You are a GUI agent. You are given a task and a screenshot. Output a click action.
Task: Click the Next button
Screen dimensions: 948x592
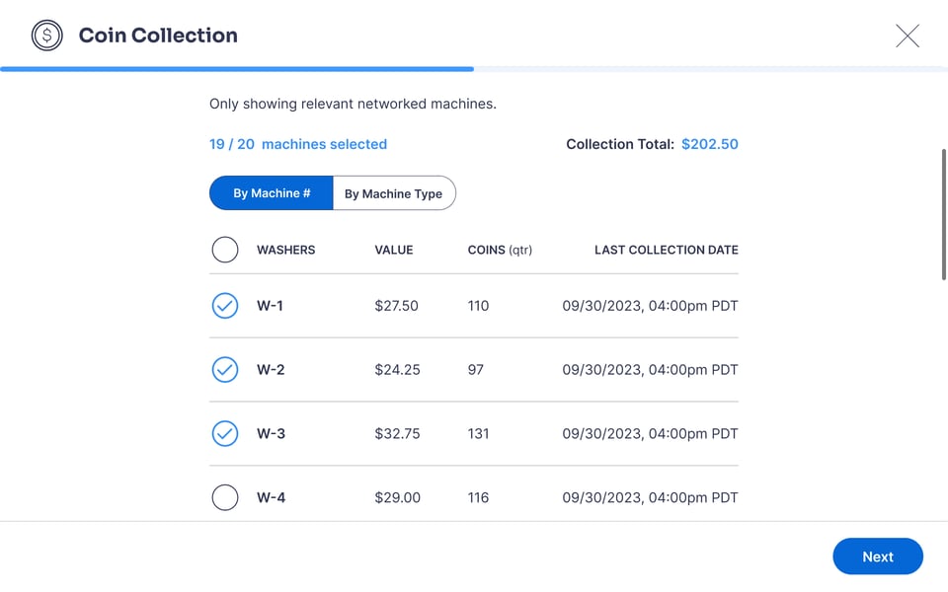coord(877,555)
